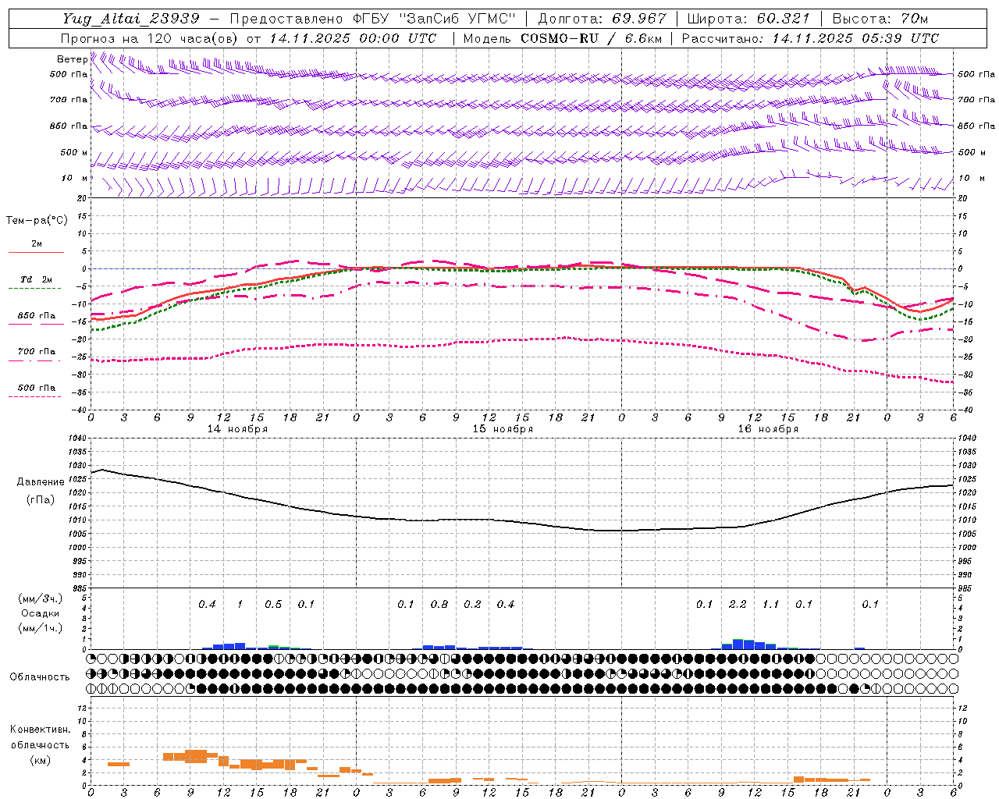Click the dotted pink swatch under 500 гПа legend

pos(34,397)
